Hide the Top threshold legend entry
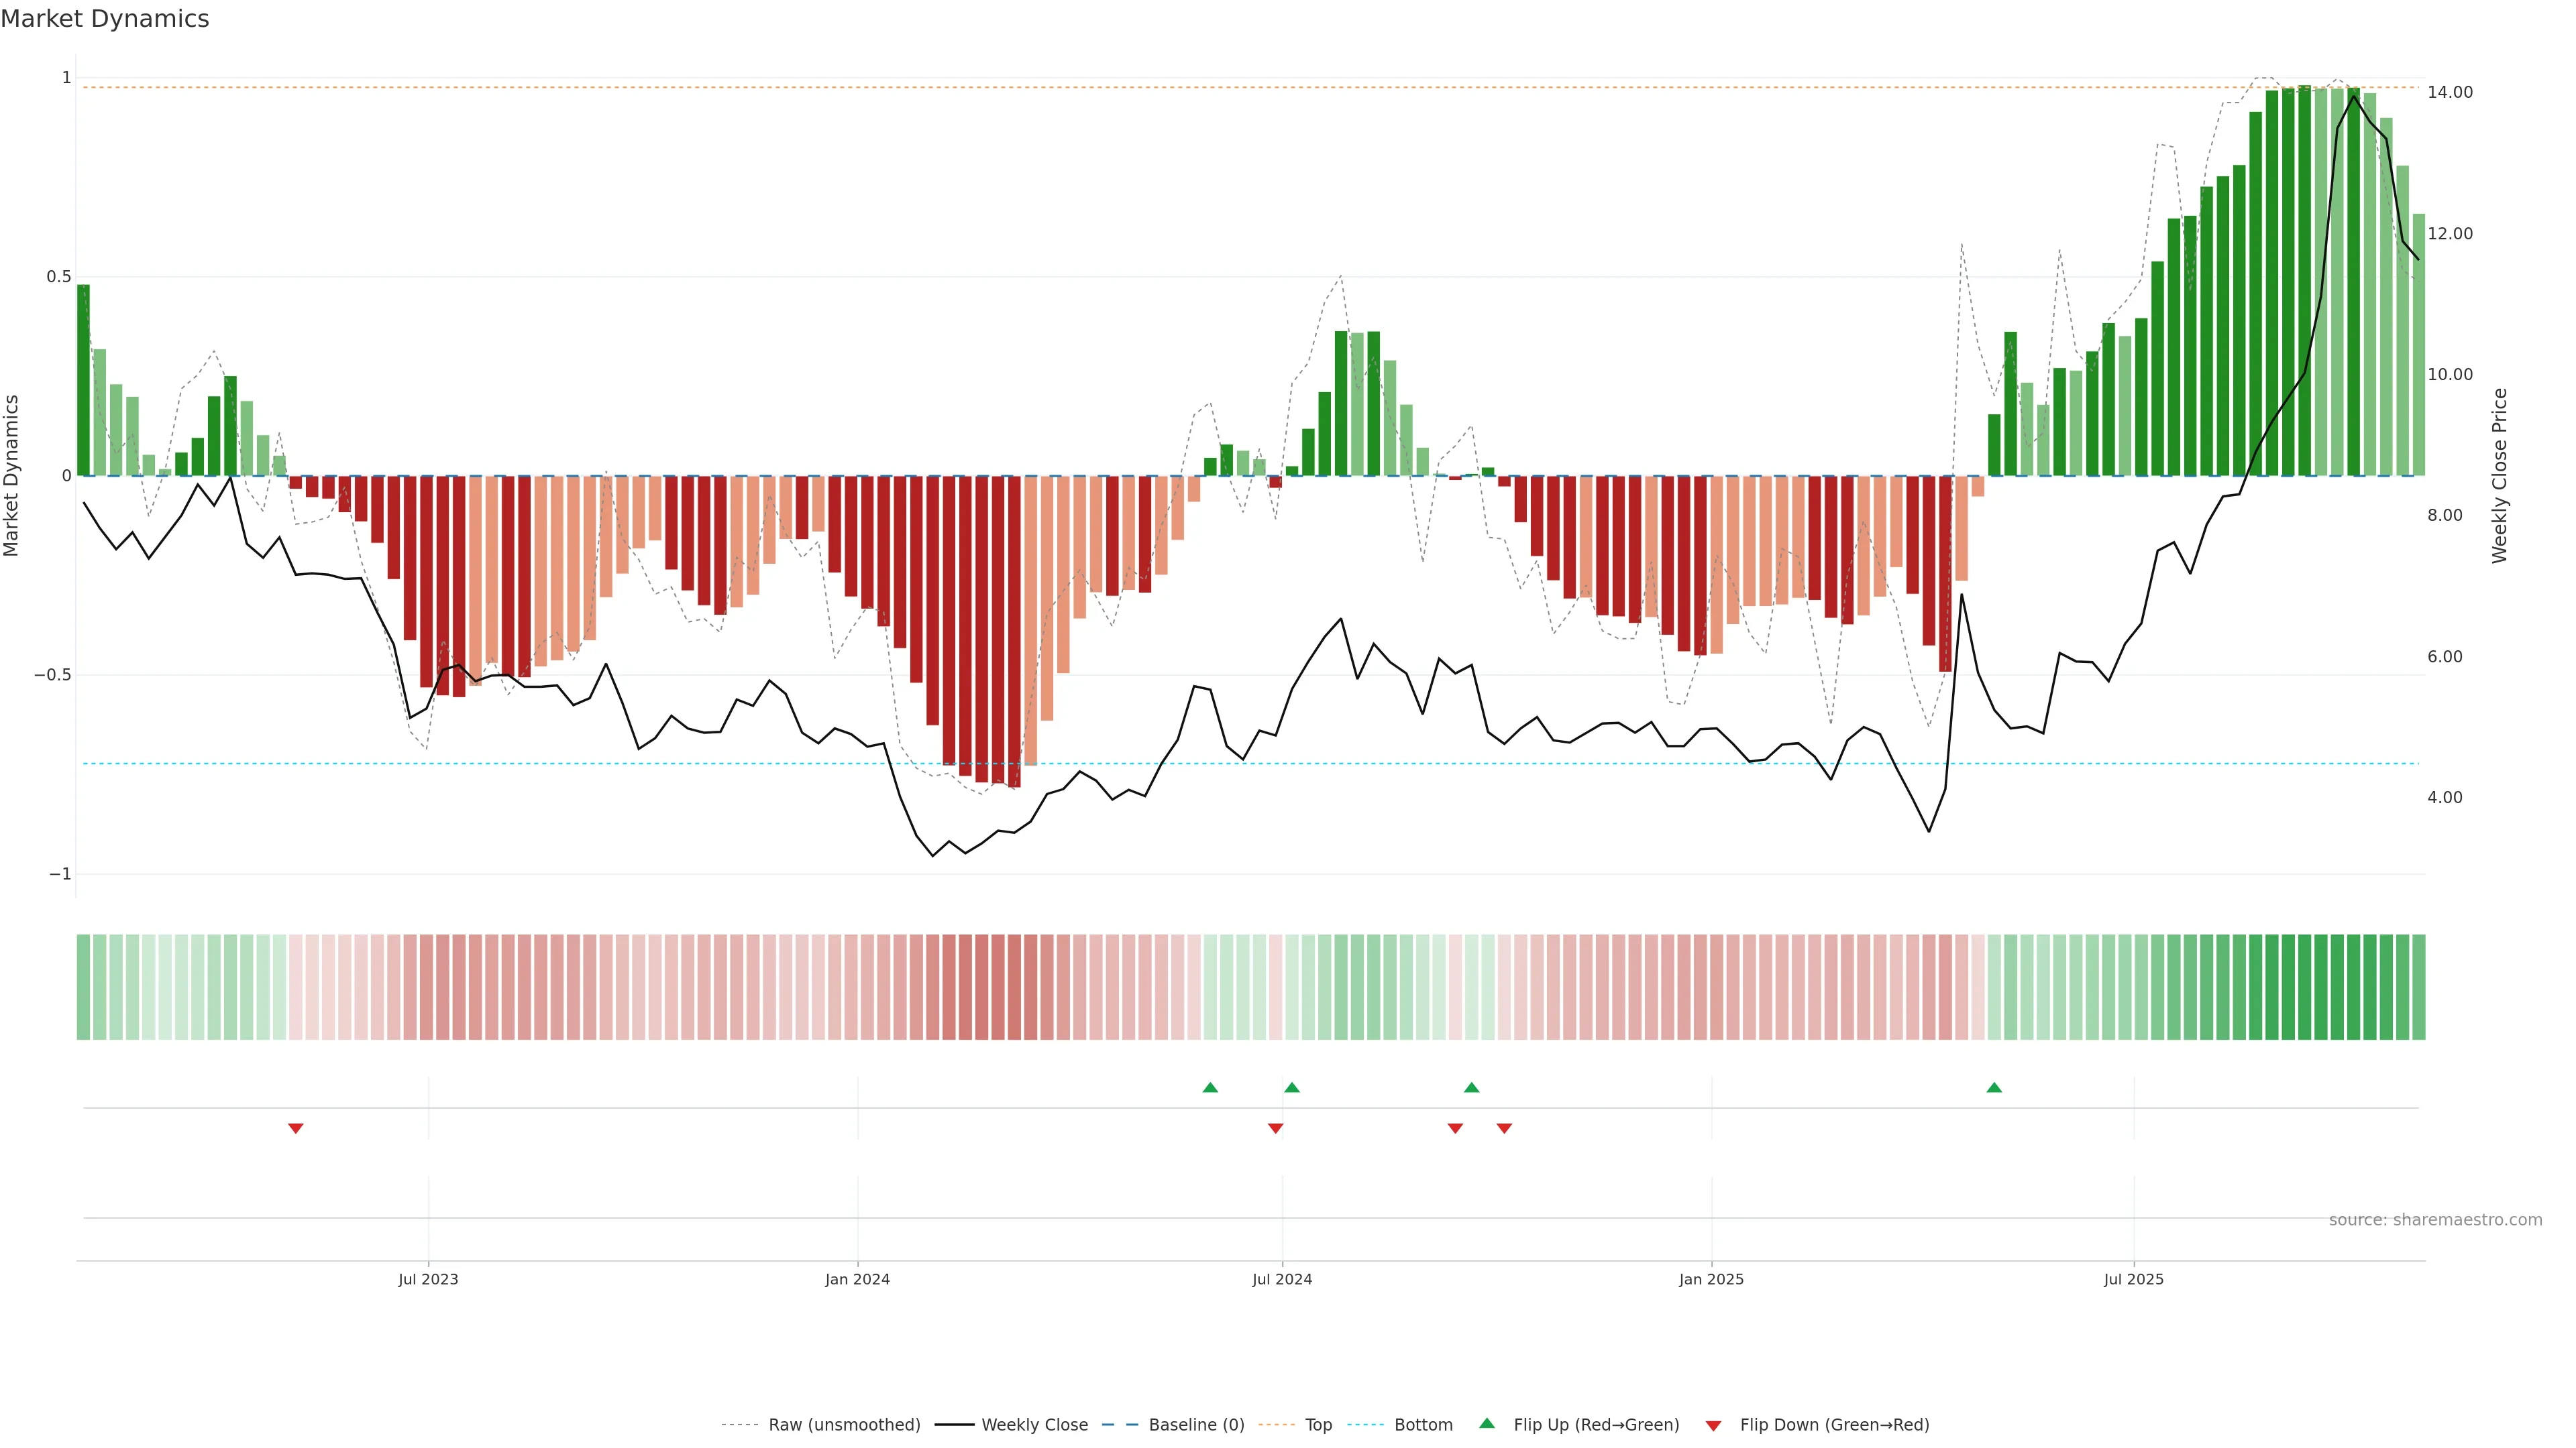 point(1318,1425)
